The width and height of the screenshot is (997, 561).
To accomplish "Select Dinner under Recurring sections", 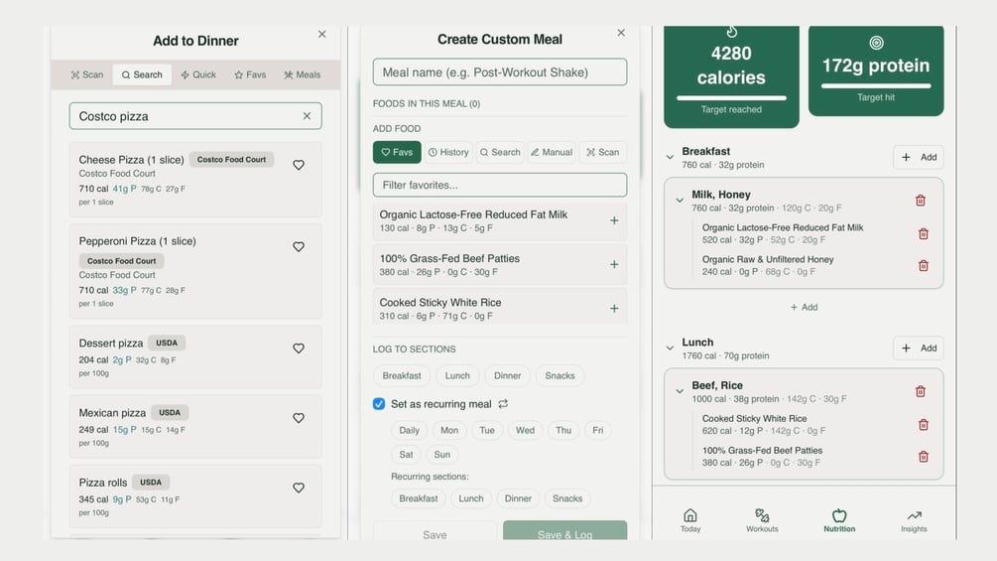I will [518, 498].
